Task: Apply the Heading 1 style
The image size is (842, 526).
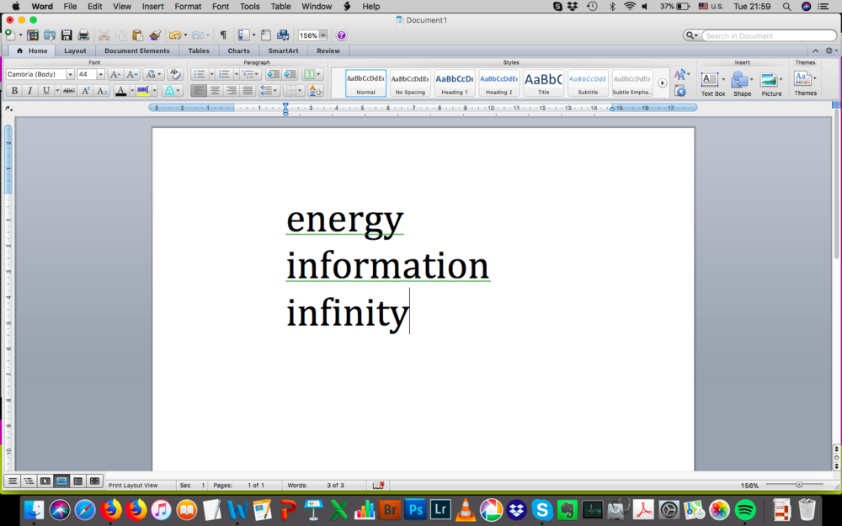Action: (x=454, y=82)
